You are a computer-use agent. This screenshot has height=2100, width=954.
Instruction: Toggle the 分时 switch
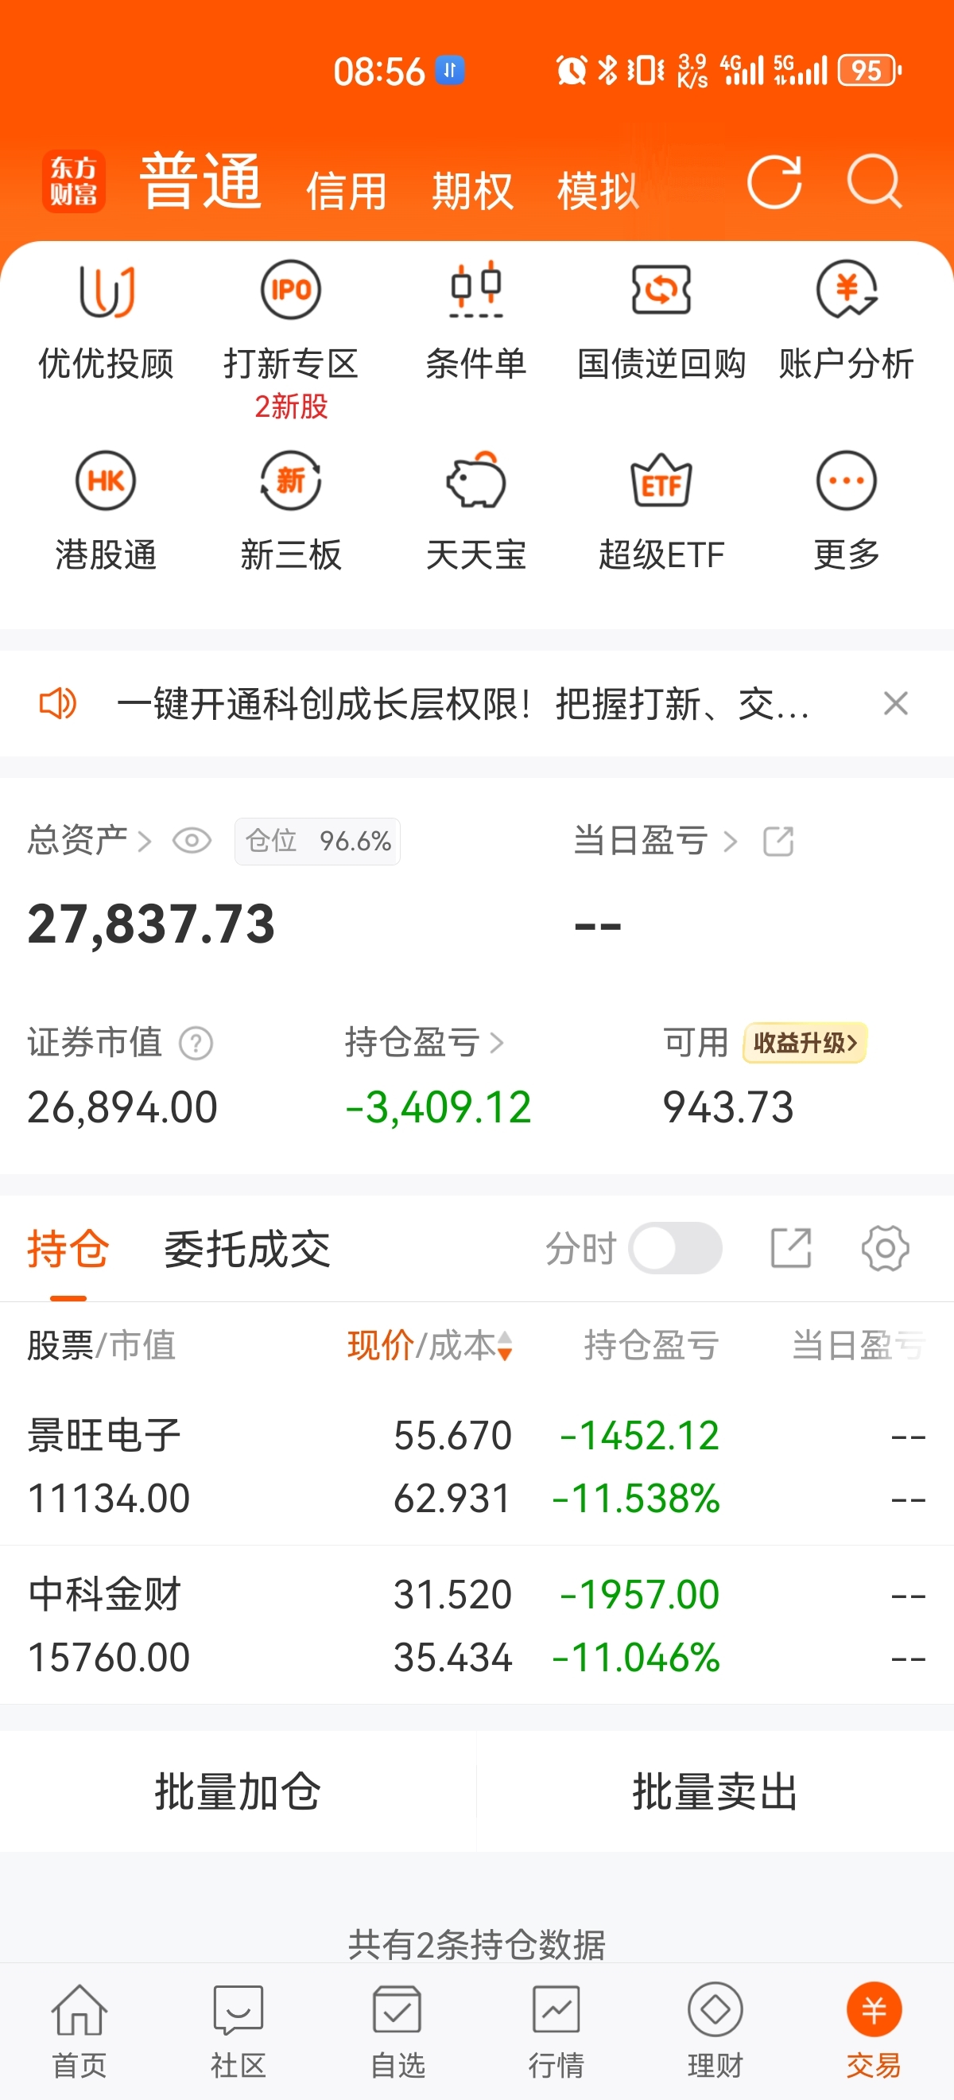click(675, 1248)
